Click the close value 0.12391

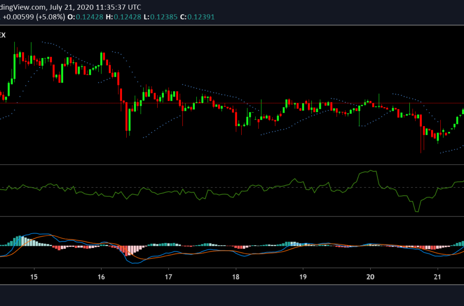tap(201, 17)
